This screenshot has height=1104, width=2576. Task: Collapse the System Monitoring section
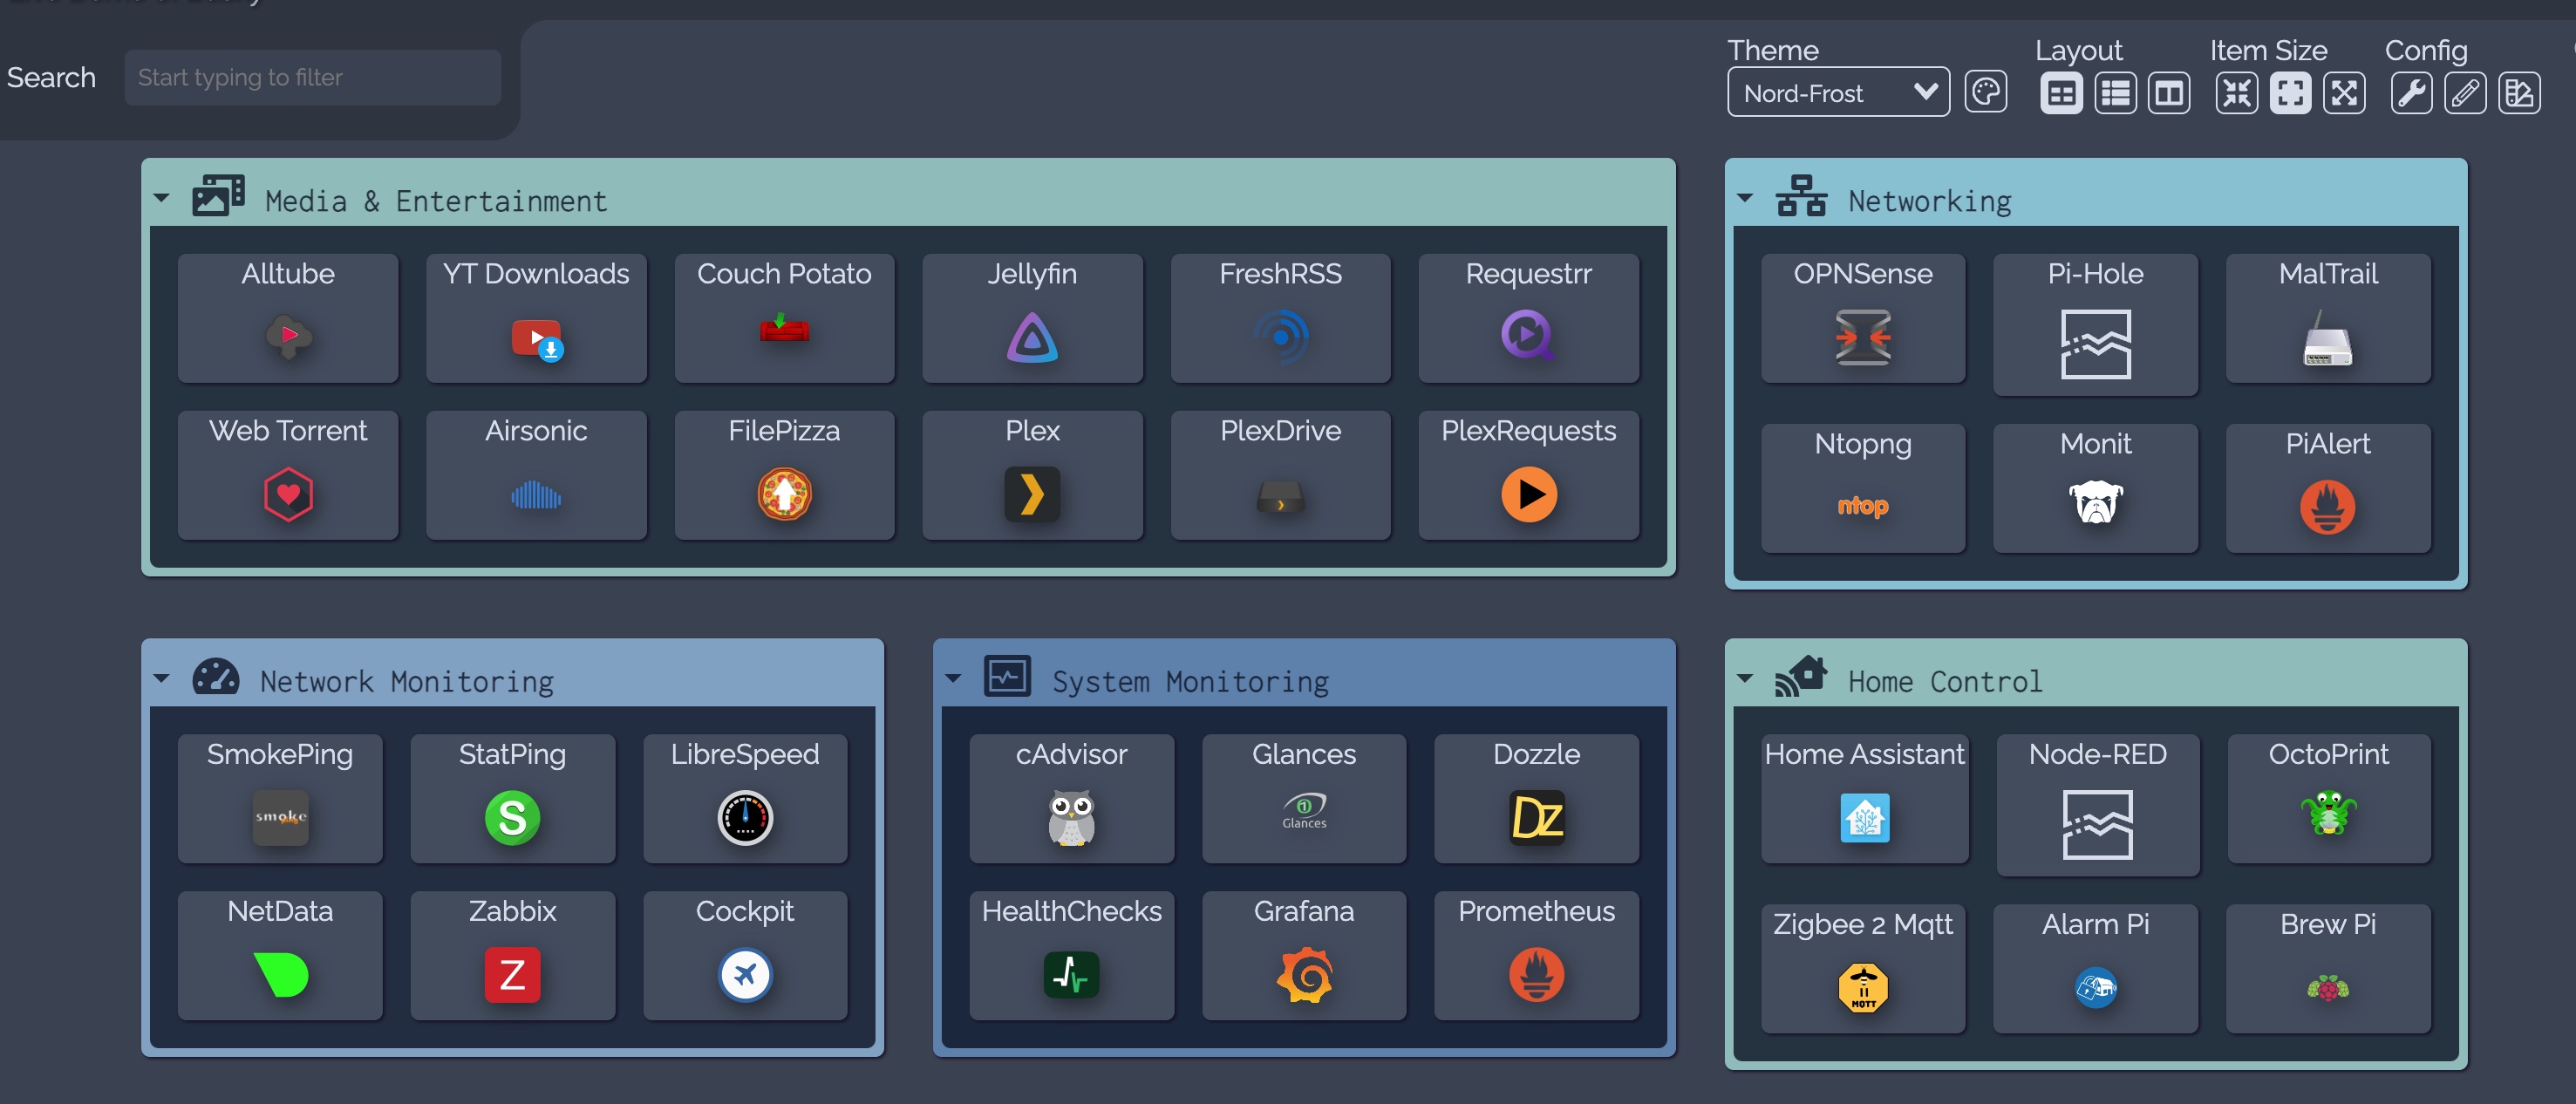953,678
